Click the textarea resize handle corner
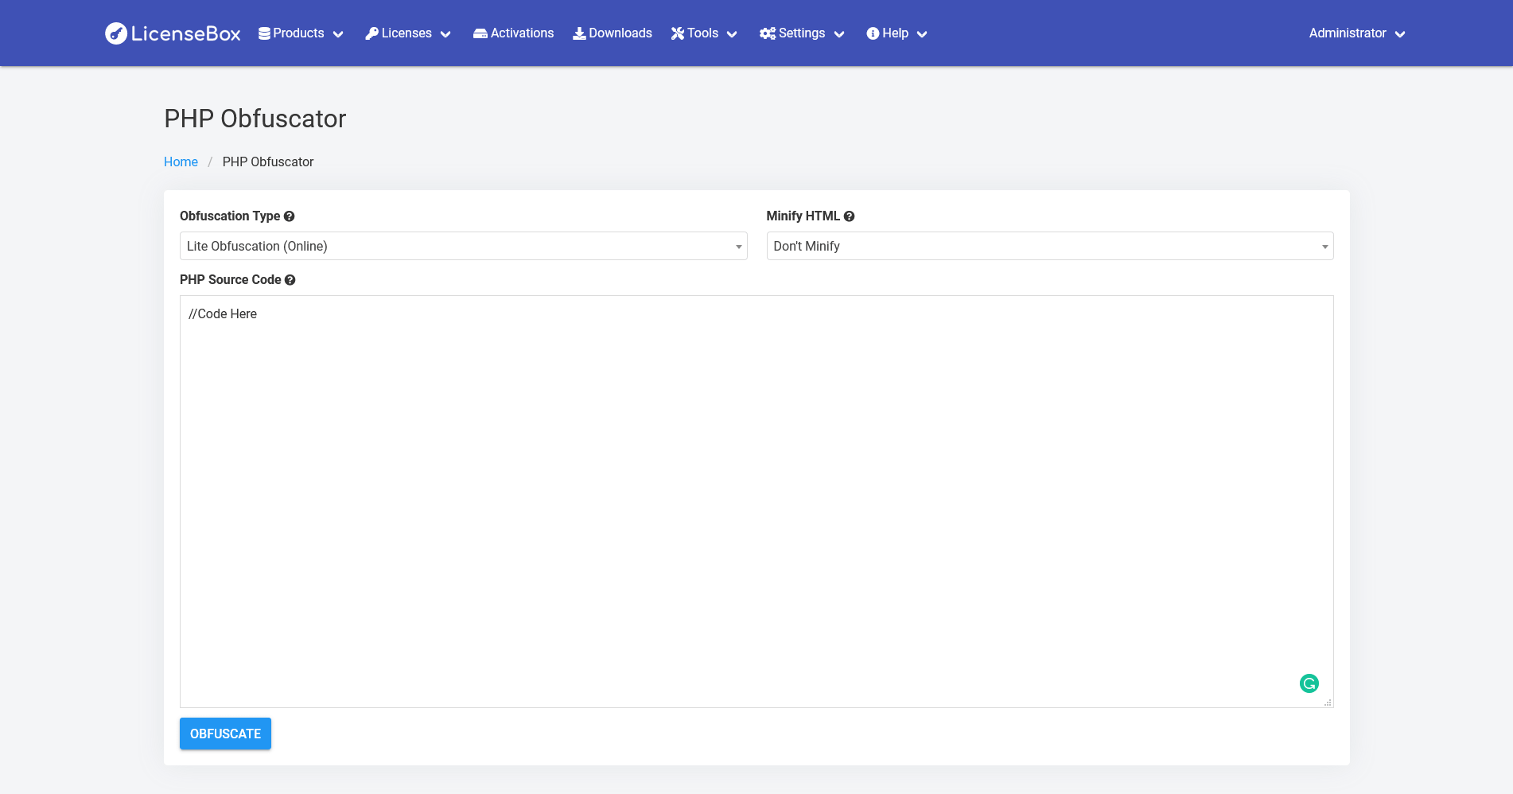The height and width of the screenshot is (794, 1513). click(1328, 703)
